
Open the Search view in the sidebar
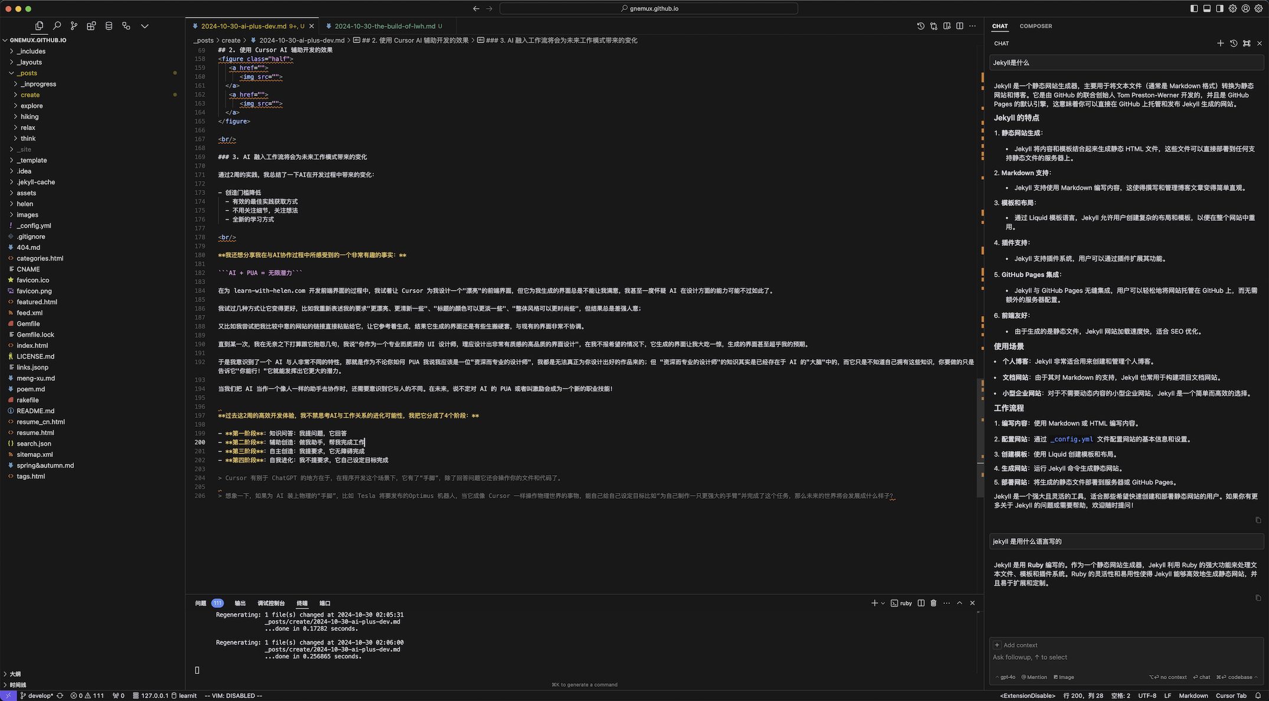tap(57, 26)
